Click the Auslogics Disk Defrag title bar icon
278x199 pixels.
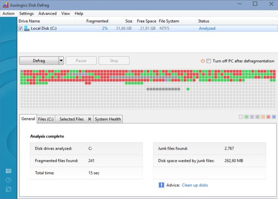pyautogui.click(x=5, y=5)
